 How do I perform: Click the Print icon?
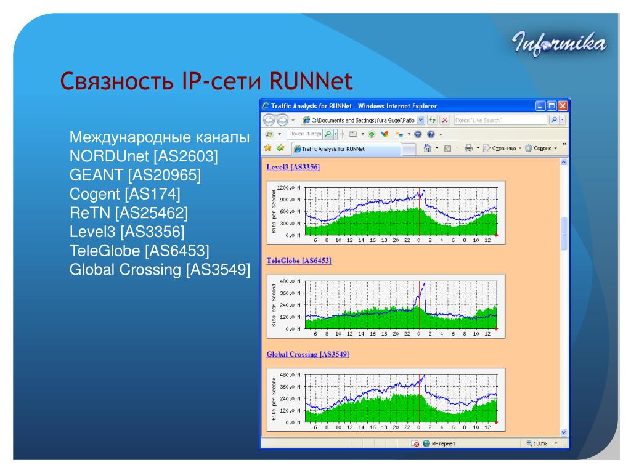click(x=468, y=148)
